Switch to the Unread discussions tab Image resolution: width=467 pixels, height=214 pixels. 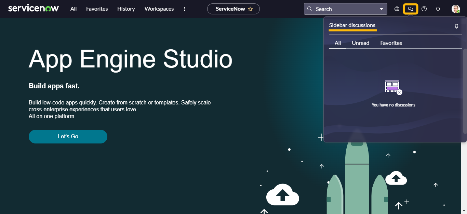[x=360, y=43]
